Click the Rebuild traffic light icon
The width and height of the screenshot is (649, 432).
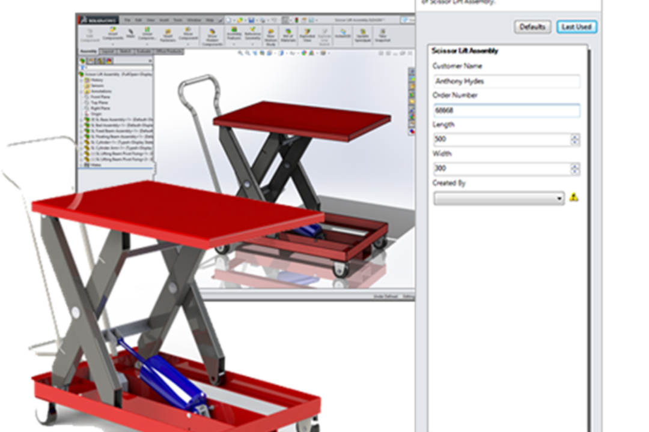(296, 20)
